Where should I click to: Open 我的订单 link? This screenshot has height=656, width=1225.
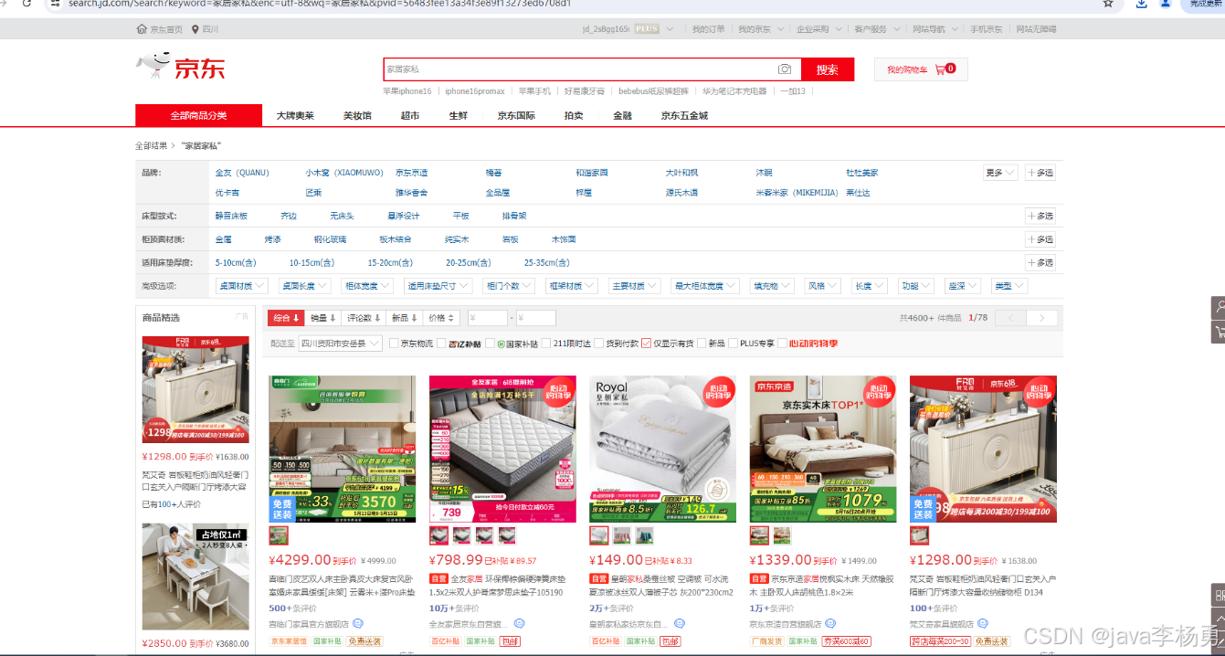pyautogui.click(x=708, y=29)
